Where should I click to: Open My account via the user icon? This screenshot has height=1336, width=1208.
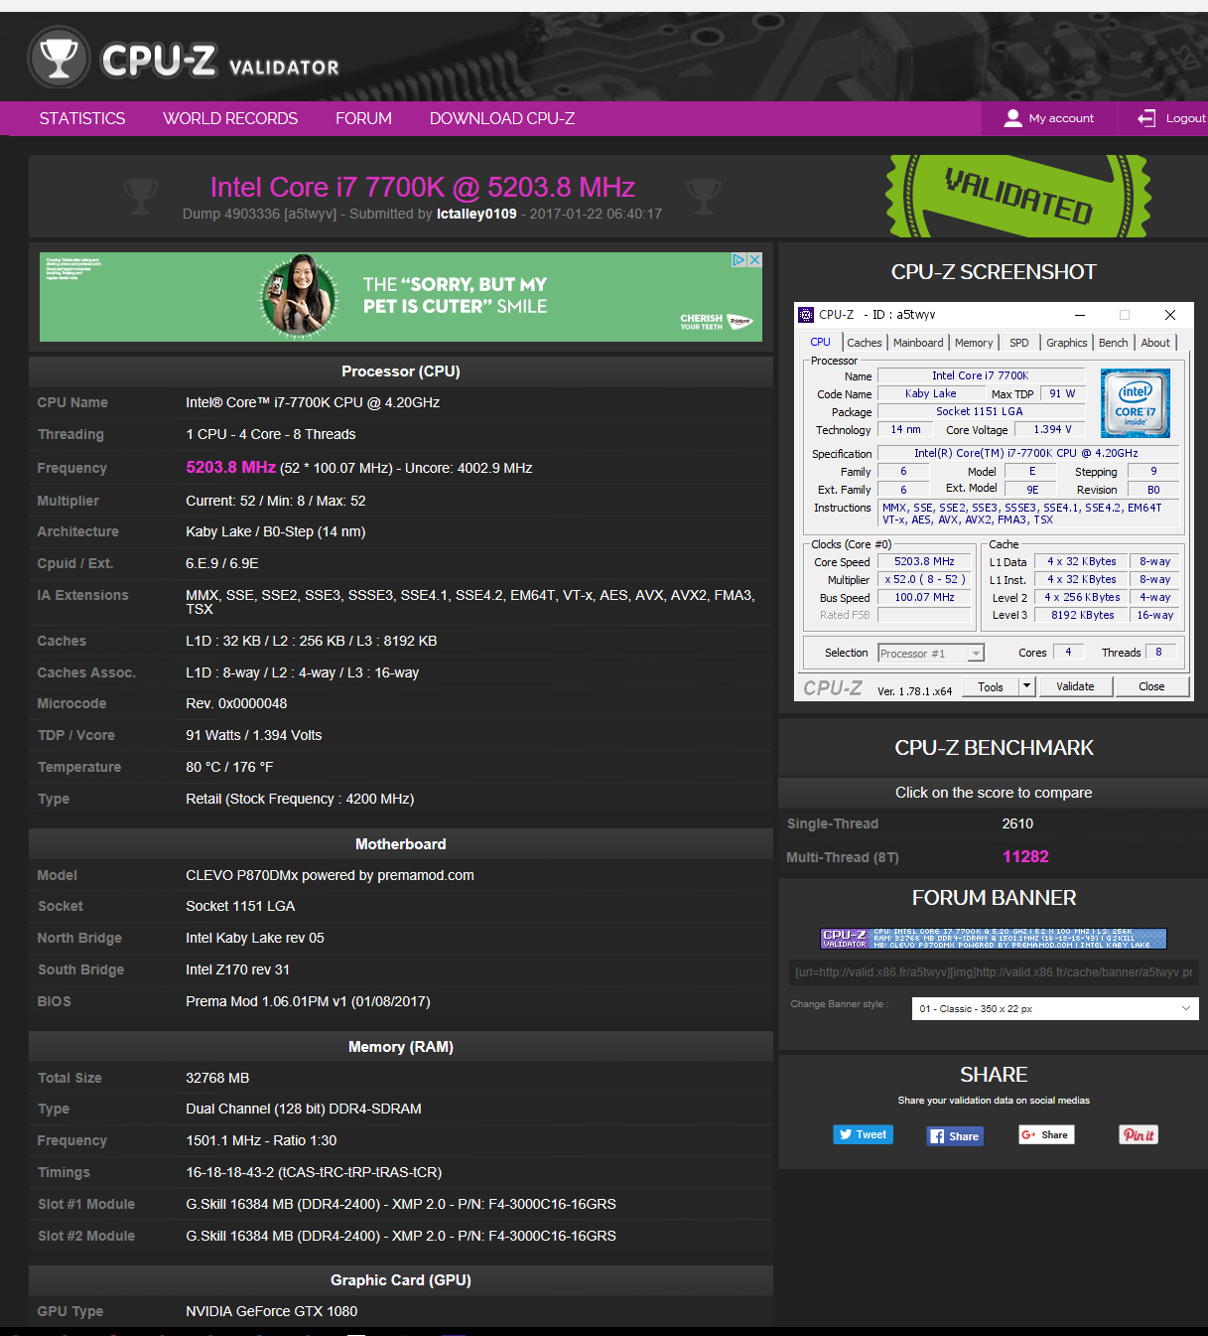[x=1013, y=118]
